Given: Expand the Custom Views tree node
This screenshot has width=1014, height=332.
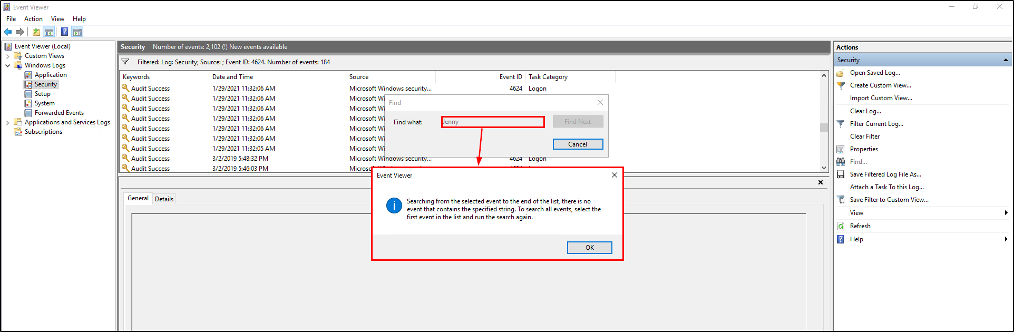Looking at the screenshot, I should [7, 56].
